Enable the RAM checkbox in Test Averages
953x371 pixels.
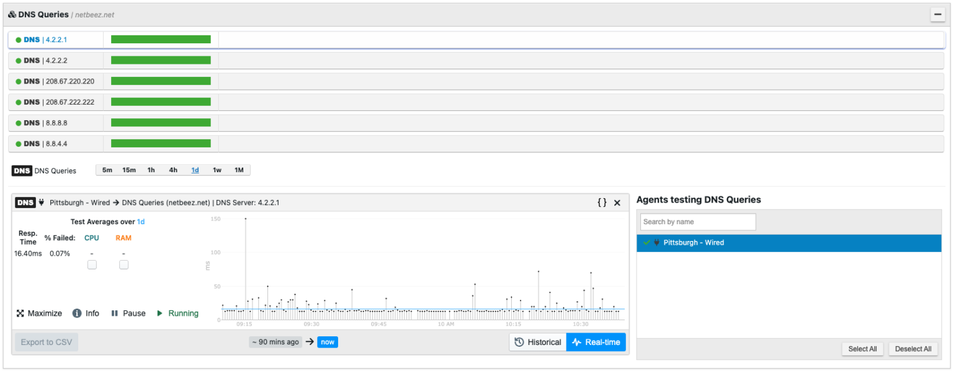[123, 264]
